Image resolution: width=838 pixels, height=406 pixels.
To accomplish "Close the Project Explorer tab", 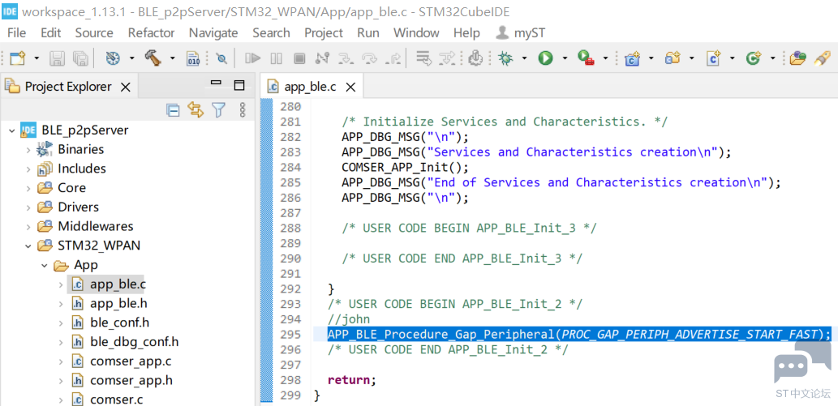I will click(126, 87).
